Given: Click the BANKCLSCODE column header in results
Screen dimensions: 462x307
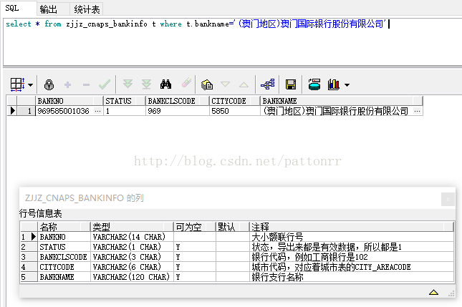Looking at the screenshot, I should (x=177, y=101).
